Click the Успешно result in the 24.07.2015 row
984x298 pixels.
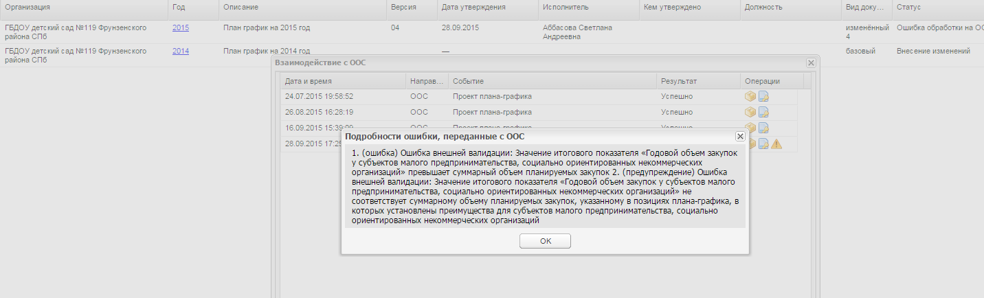(x=677, y=96)
